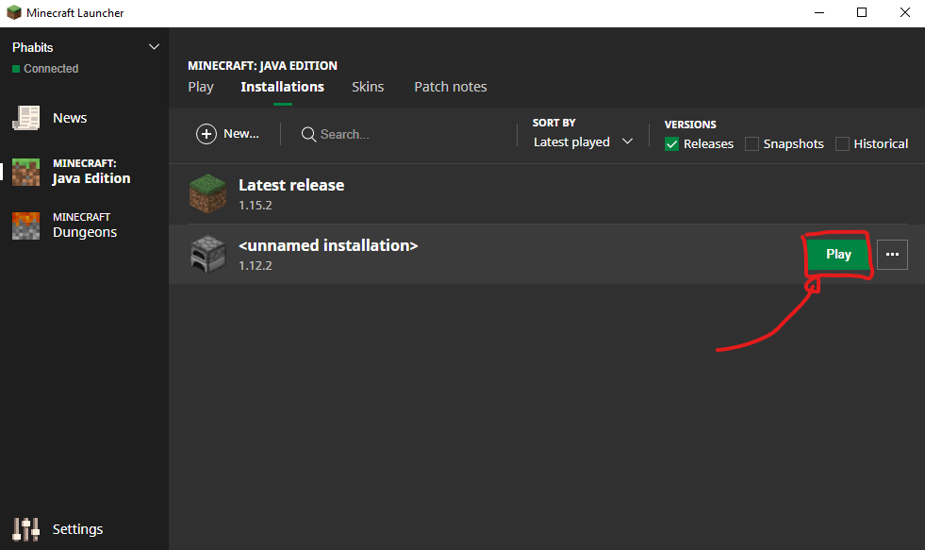
Task: Click the search magnifier icon
Action: pos(308,135)
